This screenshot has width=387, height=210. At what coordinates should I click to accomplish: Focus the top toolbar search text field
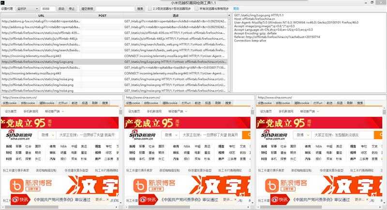tap(115, 9)
